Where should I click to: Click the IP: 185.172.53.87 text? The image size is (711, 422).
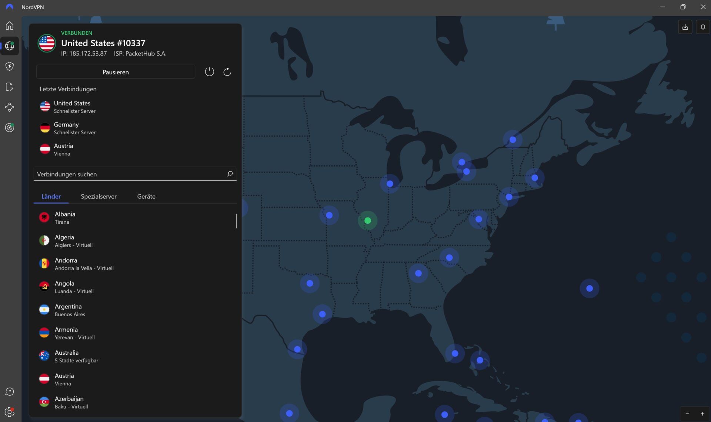point(84,54)
